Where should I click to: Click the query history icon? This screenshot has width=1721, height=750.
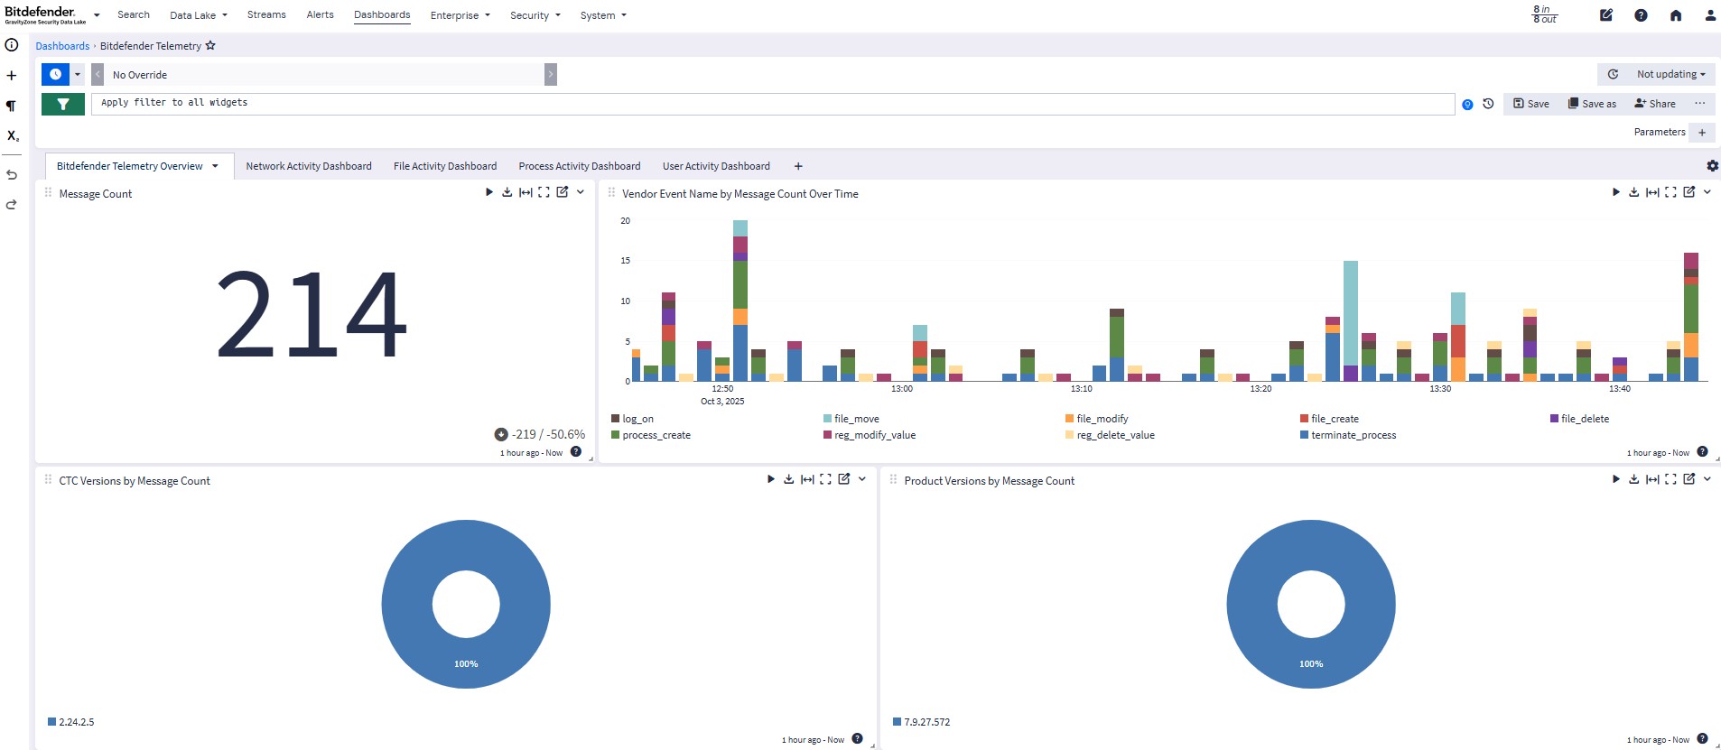(1488, 104)
